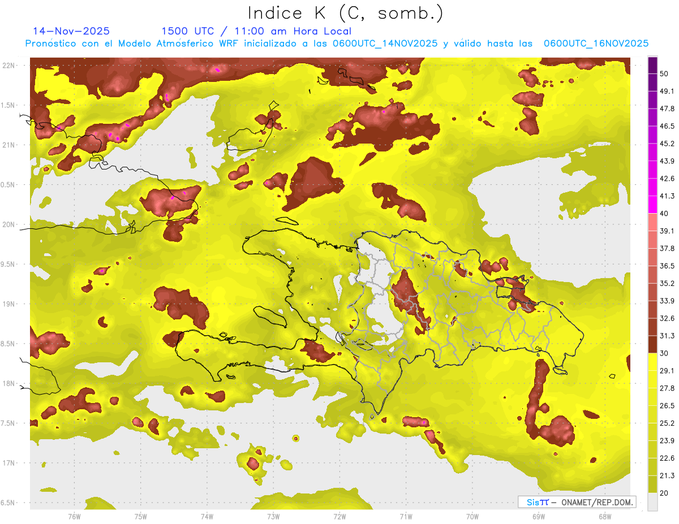The width and height of the screenshot is (679, 524).
Task: Click the legend value '42.6'
Action: 667,179
